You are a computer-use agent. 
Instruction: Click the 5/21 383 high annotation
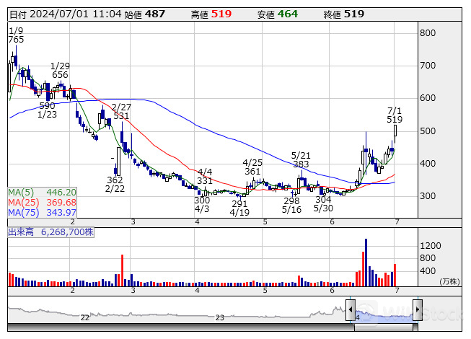[x=300, y=160]
